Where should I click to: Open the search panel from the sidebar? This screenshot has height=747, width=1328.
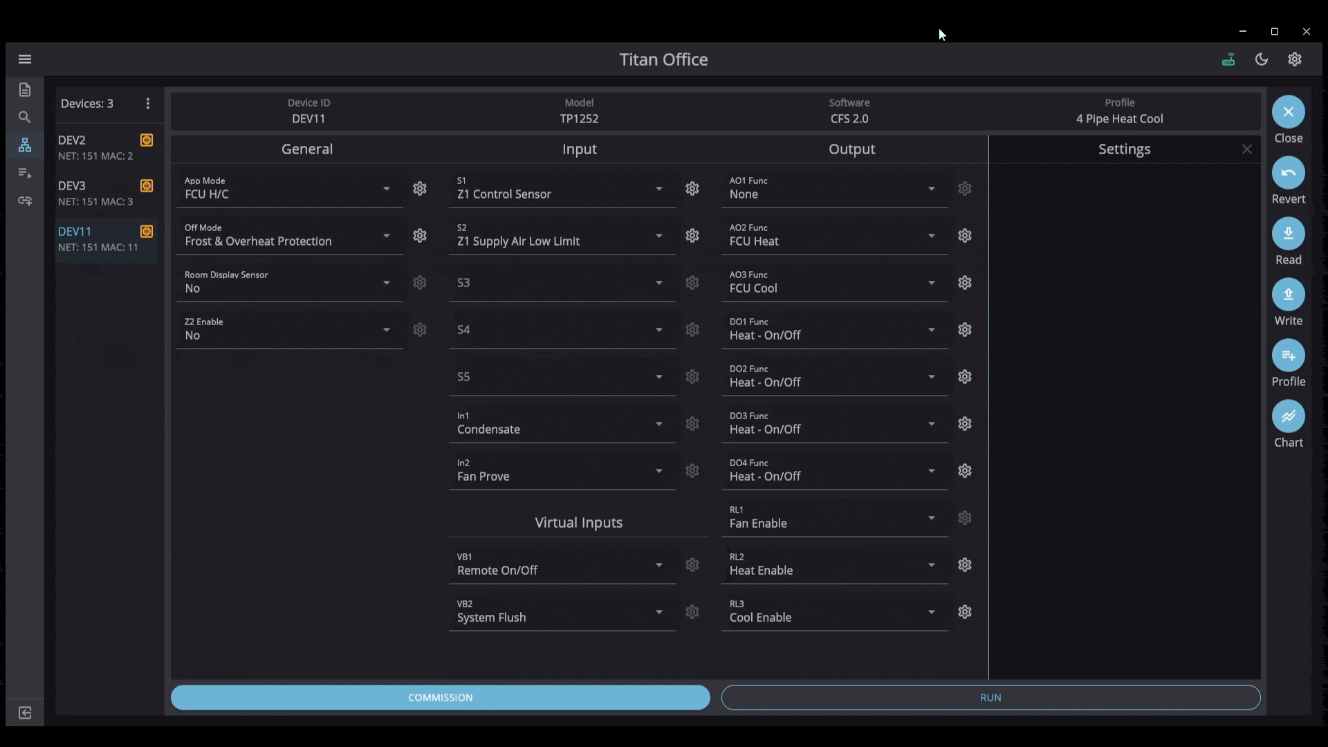pyautogui.click(x=24, y=118)
